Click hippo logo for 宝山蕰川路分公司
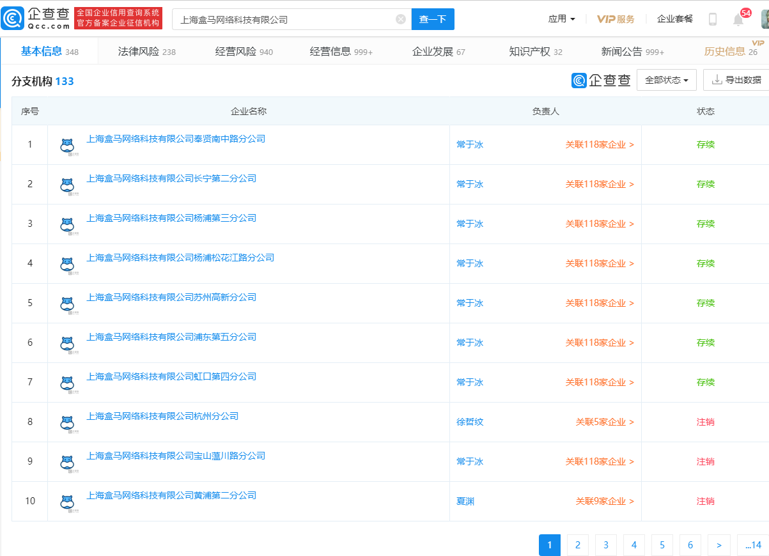The image size is (769, 556). [x=67, y=463]
